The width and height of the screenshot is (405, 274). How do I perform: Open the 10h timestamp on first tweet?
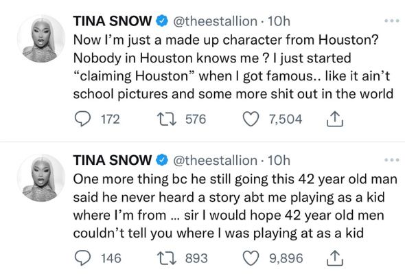click(279, 21)
